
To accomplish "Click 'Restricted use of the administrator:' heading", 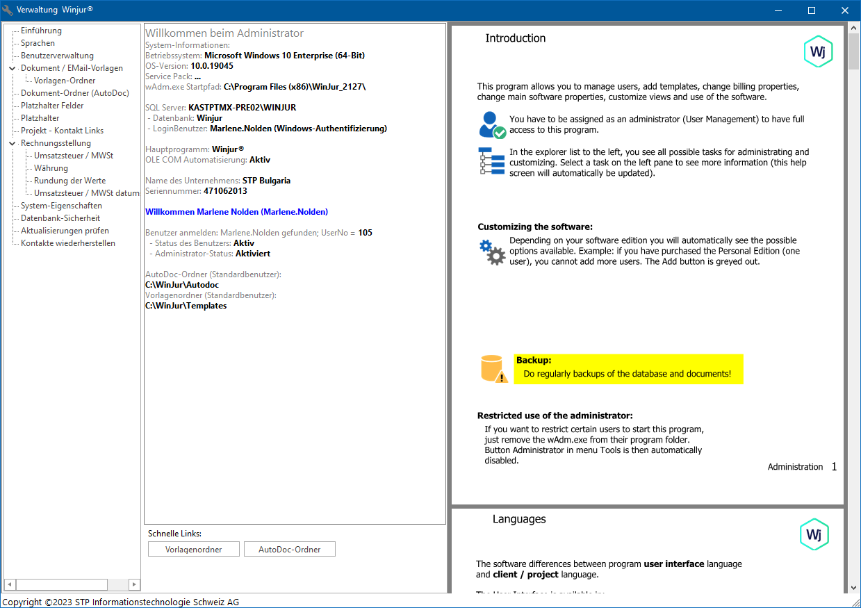I will (x=555, y=416).
